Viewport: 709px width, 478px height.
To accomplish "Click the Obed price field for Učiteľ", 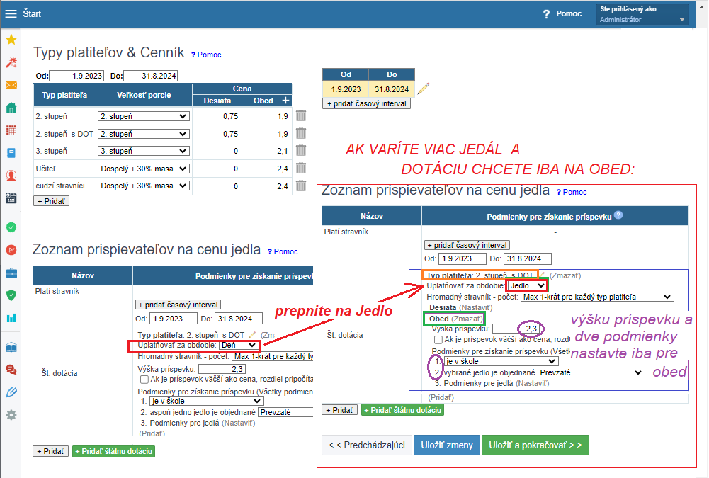I will coord(267,169).
